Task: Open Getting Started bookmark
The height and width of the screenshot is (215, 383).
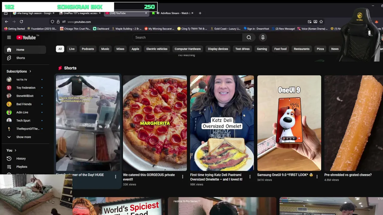Action: [x=14, y=29]
